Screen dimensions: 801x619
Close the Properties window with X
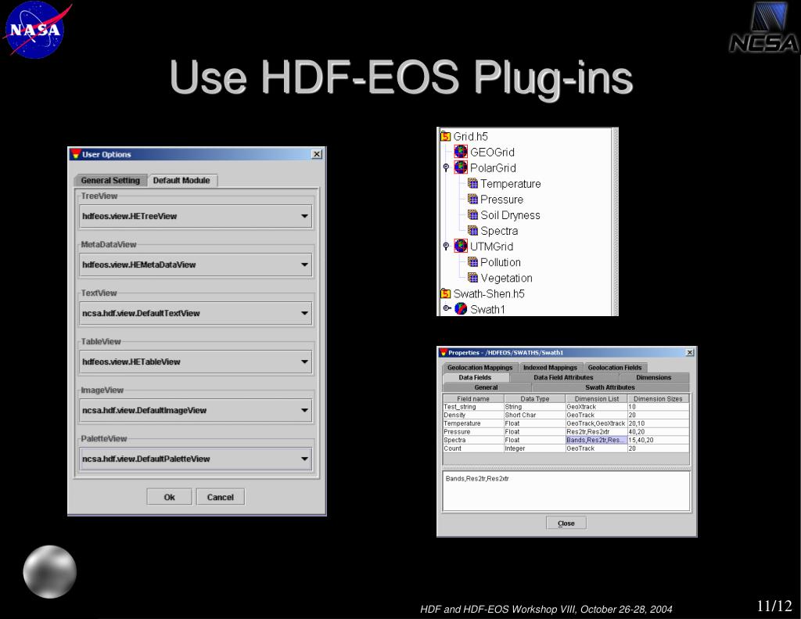pyautogui.click(x=690, y=353)
